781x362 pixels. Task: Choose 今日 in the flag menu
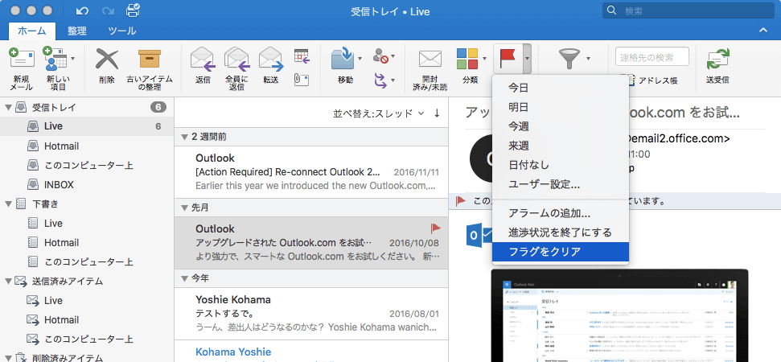point(561,88)
